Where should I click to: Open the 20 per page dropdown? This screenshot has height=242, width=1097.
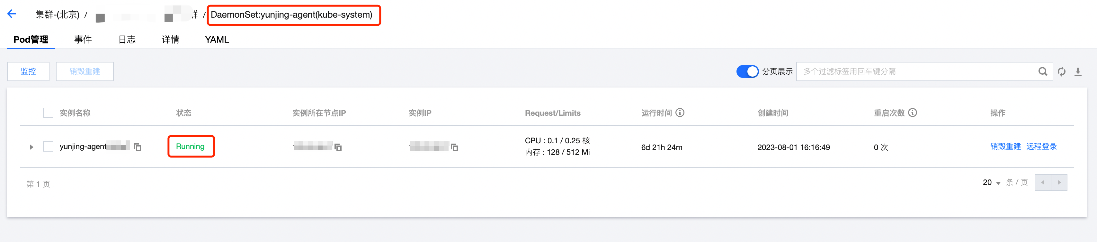992,183
